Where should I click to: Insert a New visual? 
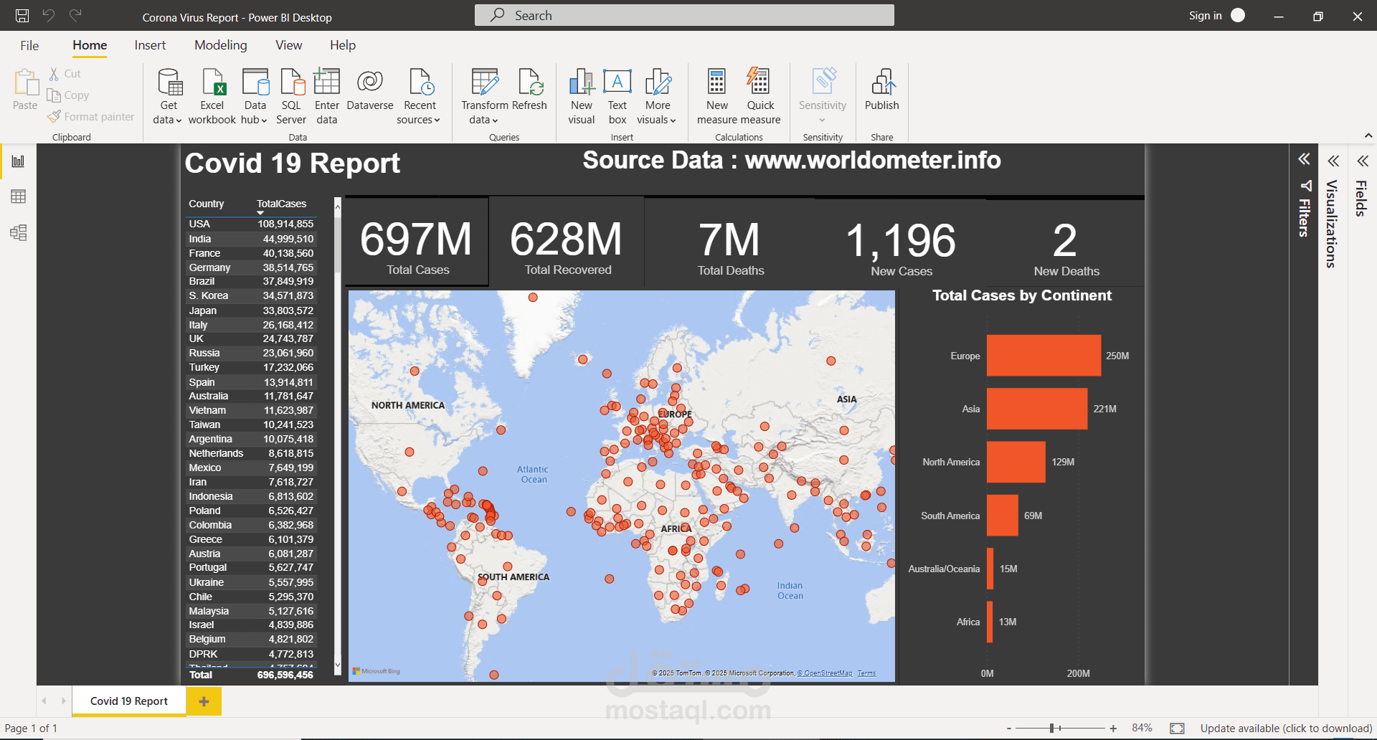point(582,83)
